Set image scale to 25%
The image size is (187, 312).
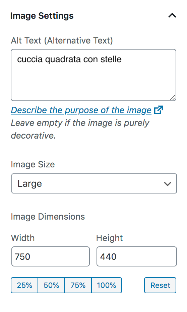point(24,285)
